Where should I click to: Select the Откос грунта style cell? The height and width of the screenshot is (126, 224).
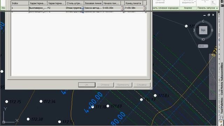click(73, 8)
